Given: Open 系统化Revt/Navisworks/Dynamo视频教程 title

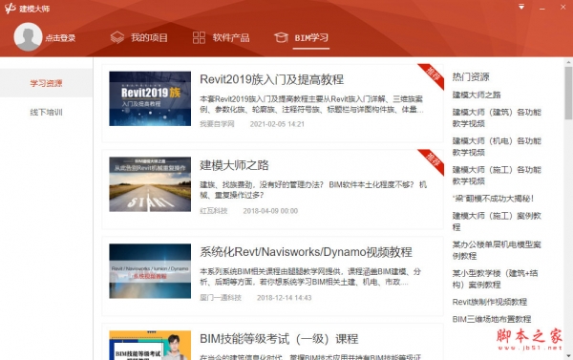Looking at the screenshot, I should [306, 252].
